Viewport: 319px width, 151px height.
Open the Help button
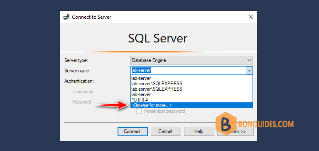pos(199,131)
